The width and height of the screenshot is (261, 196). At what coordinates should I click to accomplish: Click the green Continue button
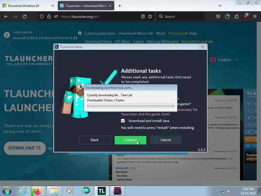tap(130, 140)
